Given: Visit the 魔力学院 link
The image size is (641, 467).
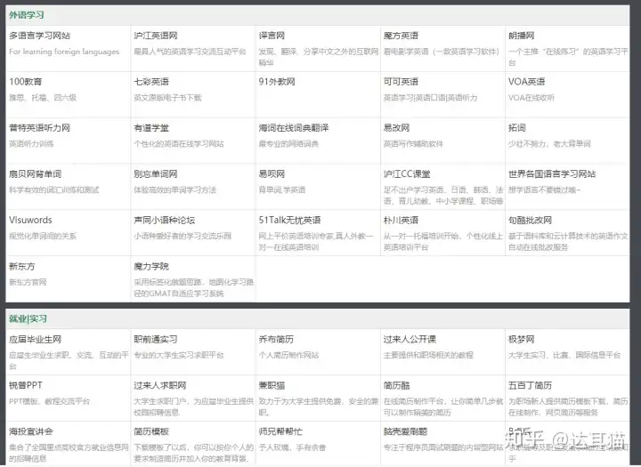Looking at the screenshot, I should 151,266.
